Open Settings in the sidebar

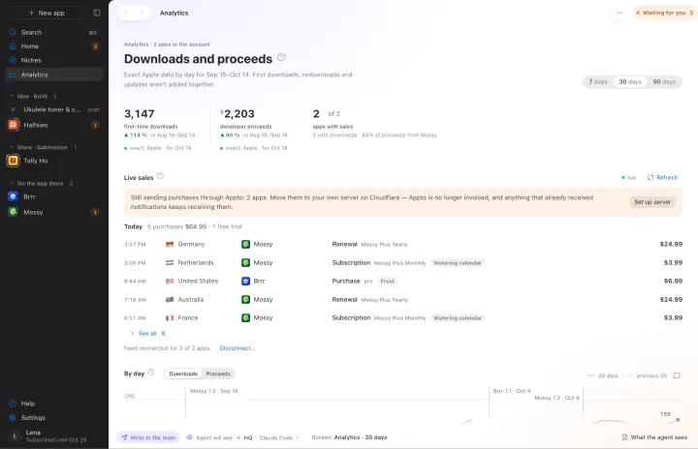54,418
